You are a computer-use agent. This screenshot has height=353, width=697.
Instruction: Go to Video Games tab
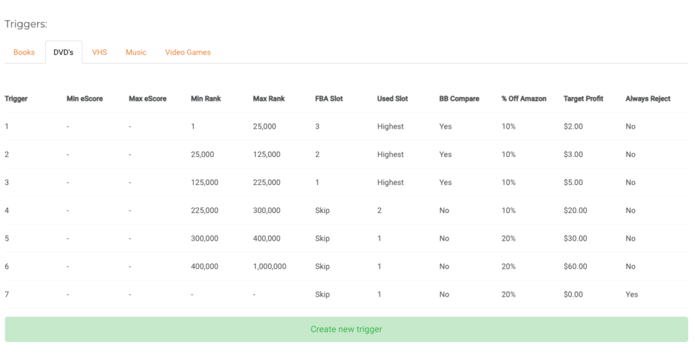coord(188,52)
